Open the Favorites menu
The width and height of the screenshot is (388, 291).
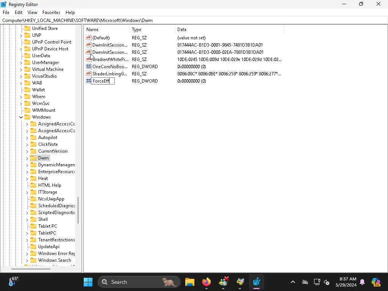click(51, 13)
